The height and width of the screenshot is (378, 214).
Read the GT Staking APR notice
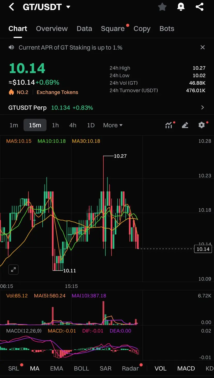tap(71, 48)
